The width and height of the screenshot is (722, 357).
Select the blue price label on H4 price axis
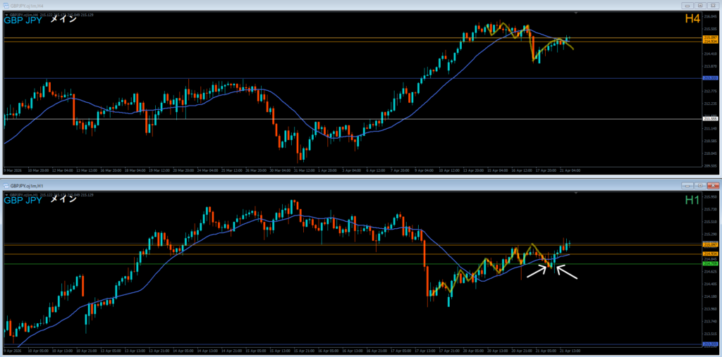coord(710,78)
